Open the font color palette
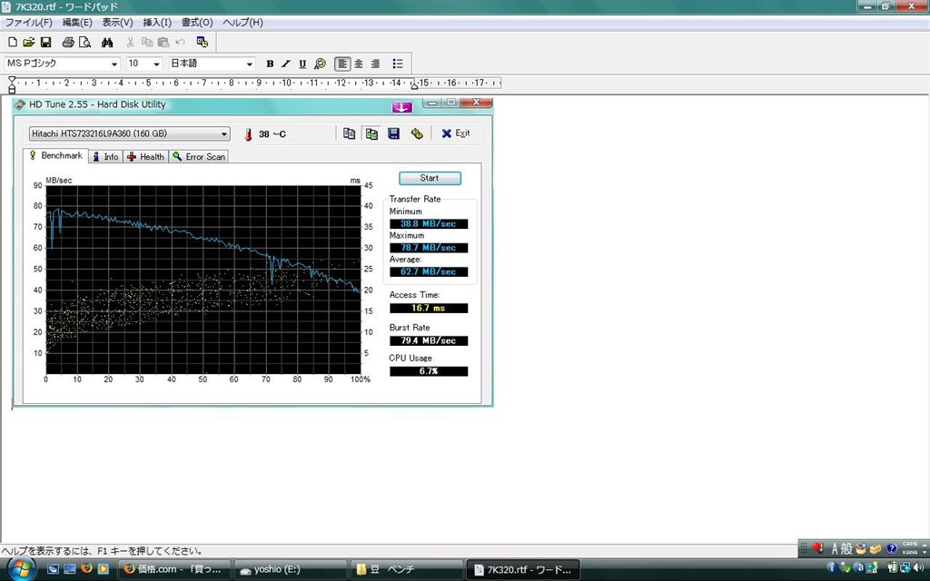Viewport: 930px width, 581px height. point(320,64)
